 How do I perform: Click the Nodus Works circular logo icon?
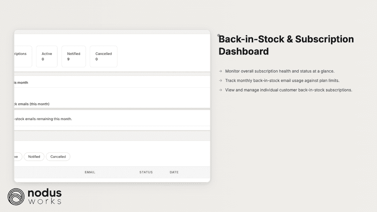(16, 197)
